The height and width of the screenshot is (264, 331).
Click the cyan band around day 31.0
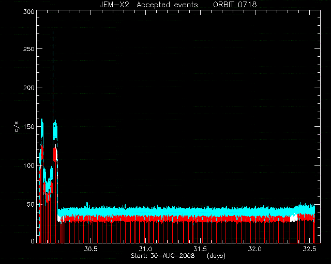point(145,211)
